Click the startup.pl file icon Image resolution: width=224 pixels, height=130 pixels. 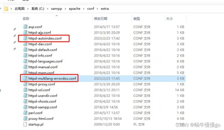click(25, 124)
